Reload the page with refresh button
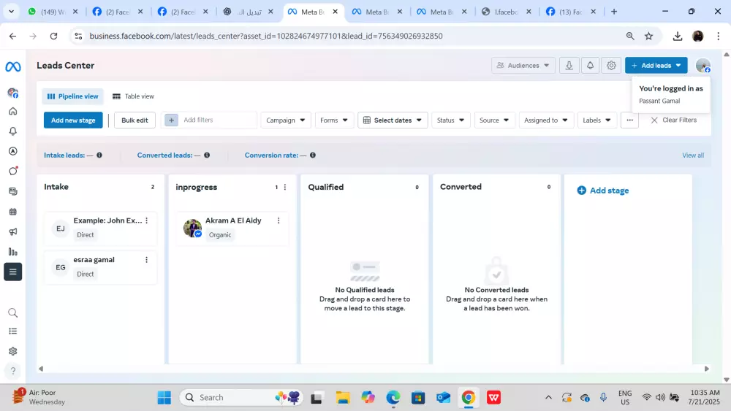 [x=53, y=37]
